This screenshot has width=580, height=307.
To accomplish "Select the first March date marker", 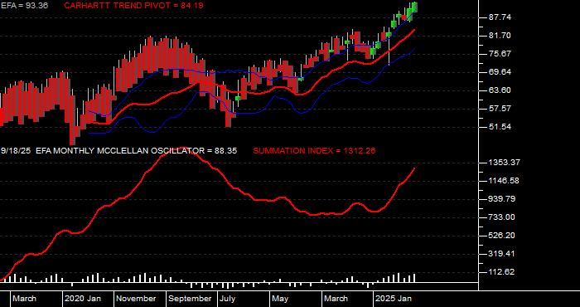I will tap(24, 299).
